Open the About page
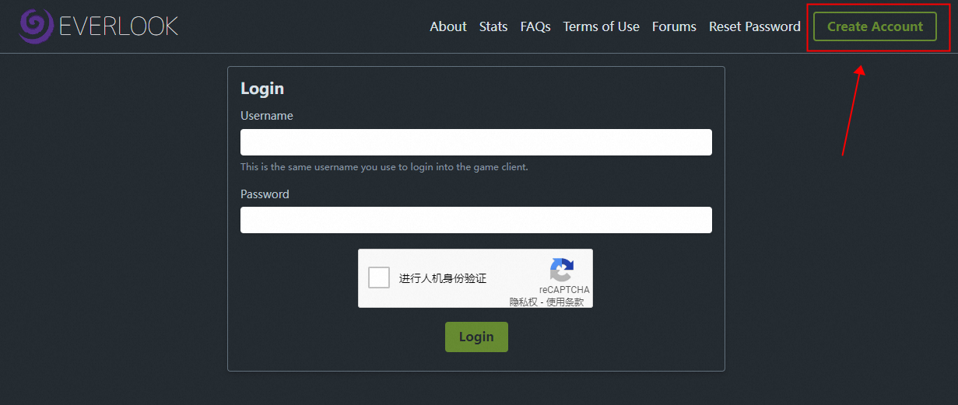 pyautogui.click(x=448, y=26)
